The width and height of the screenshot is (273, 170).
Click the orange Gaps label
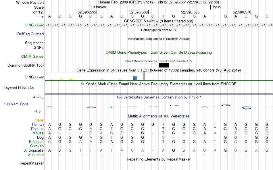pos(39,120)
